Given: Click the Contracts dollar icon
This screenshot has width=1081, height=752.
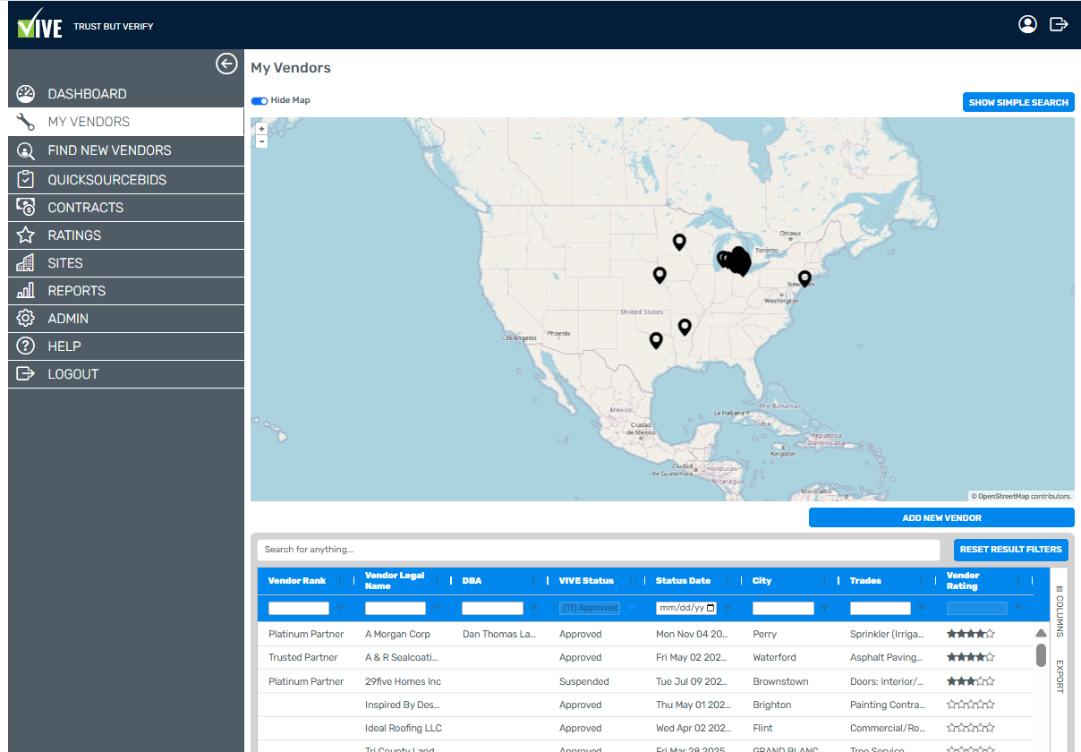Looking at the screenshot, I should tap(25, 207).
